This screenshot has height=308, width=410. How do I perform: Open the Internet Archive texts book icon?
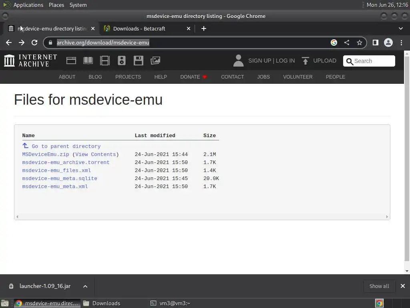pyautogui.click(x=88, y=61)
